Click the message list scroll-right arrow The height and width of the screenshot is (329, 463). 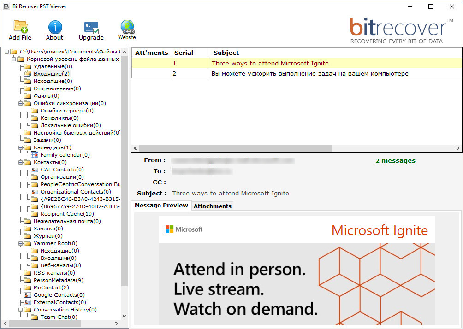458,148
